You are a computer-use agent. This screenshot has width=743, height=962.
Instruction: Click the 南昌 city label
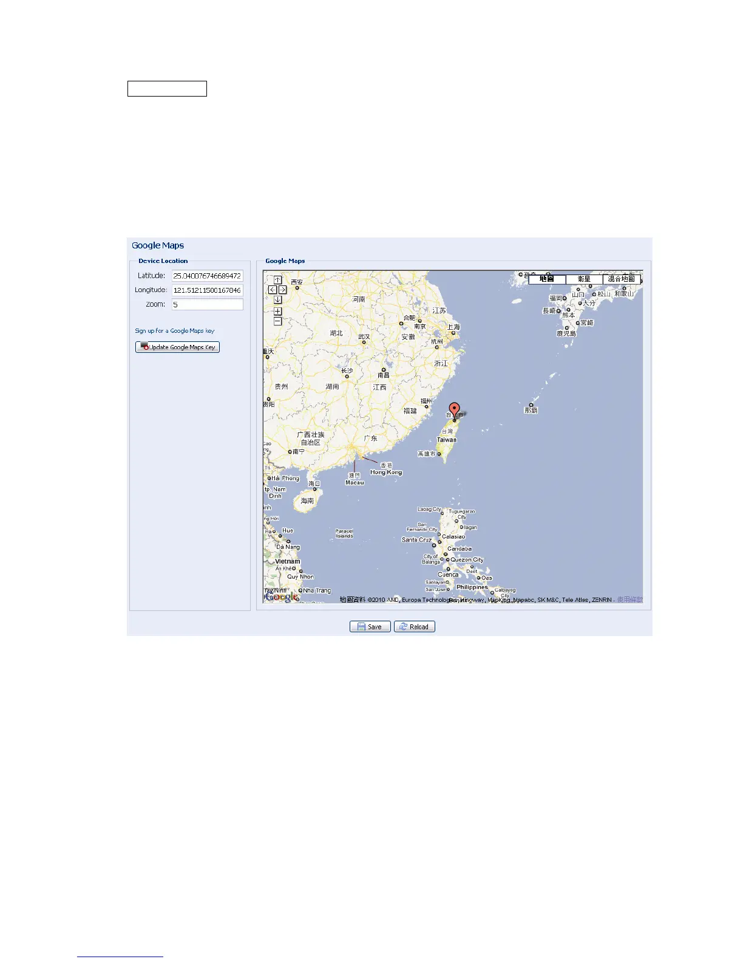[384, 375]
